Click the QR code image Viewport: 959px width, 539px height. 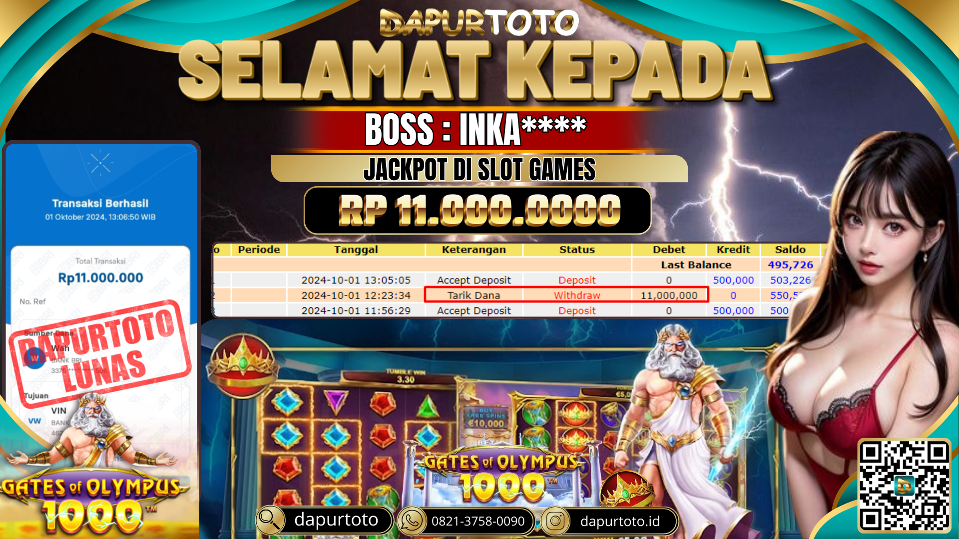click(904, 486)
